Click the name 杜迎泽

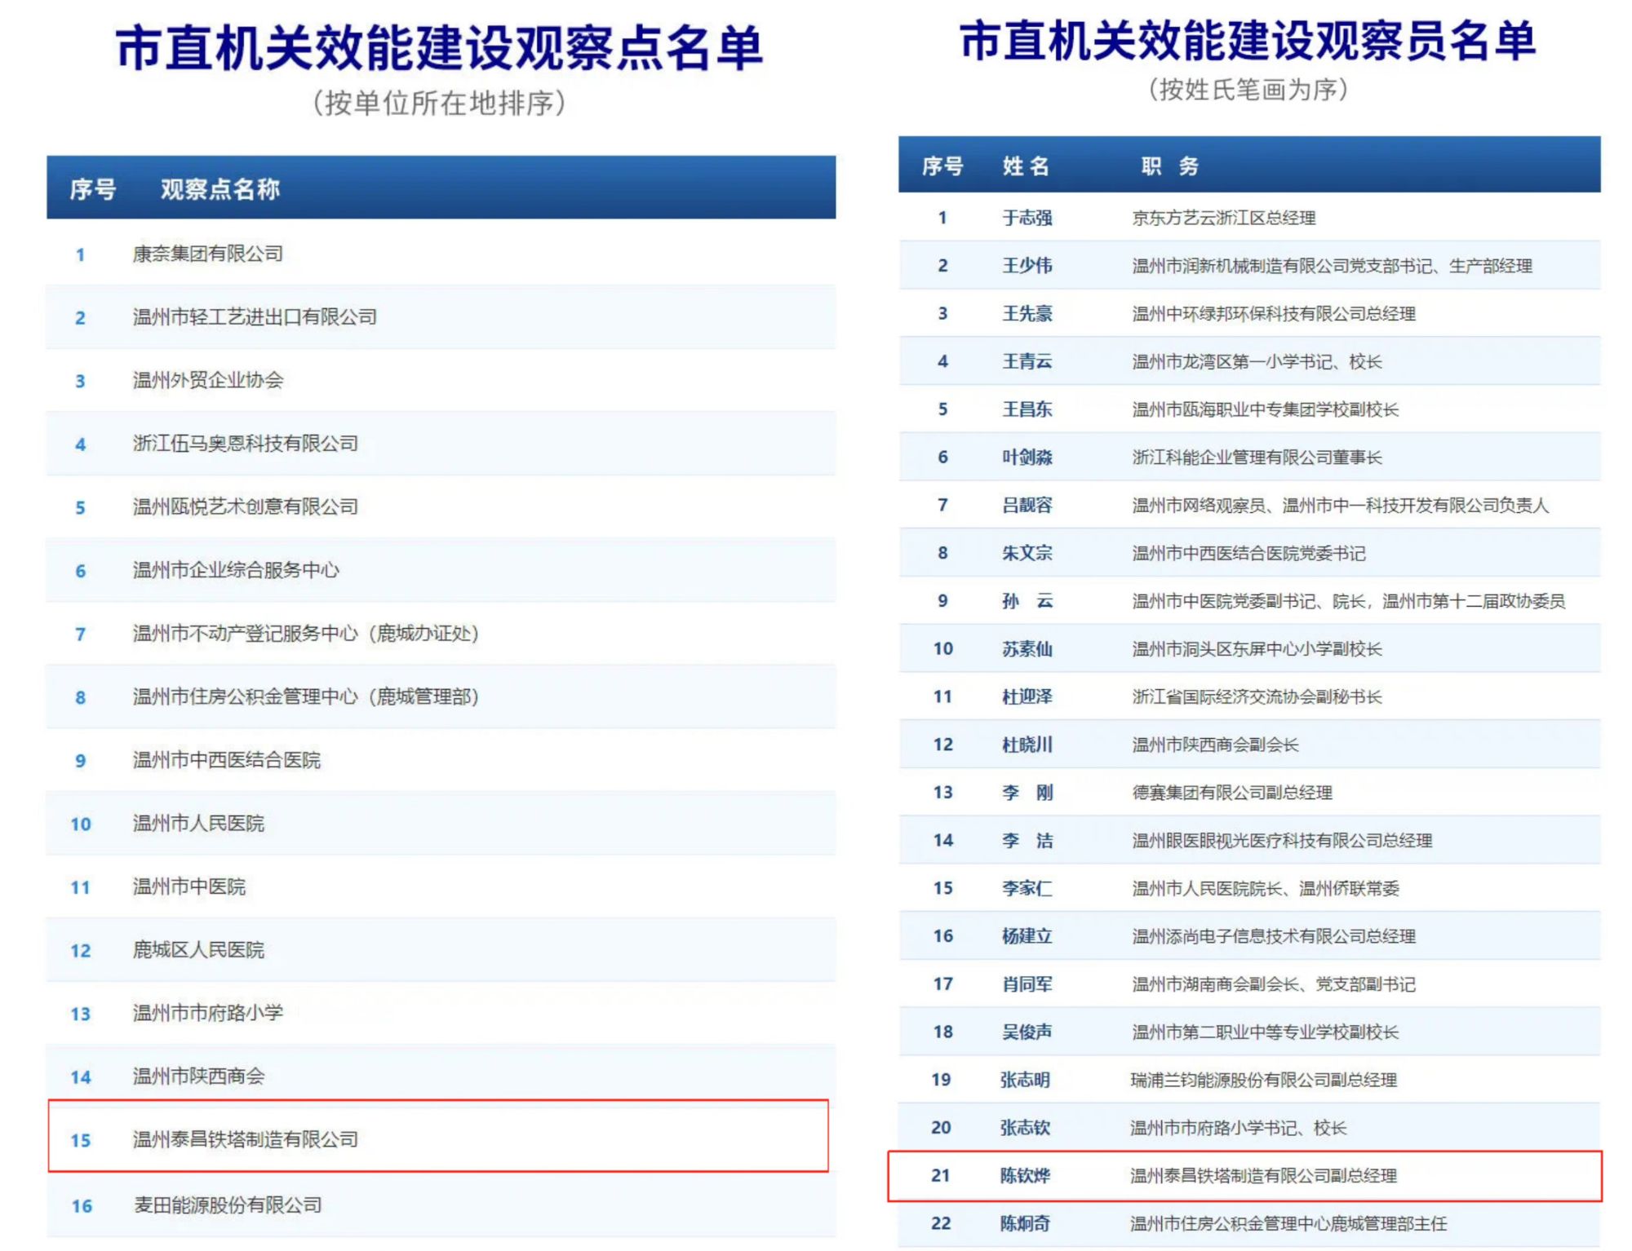point(1027,697)
